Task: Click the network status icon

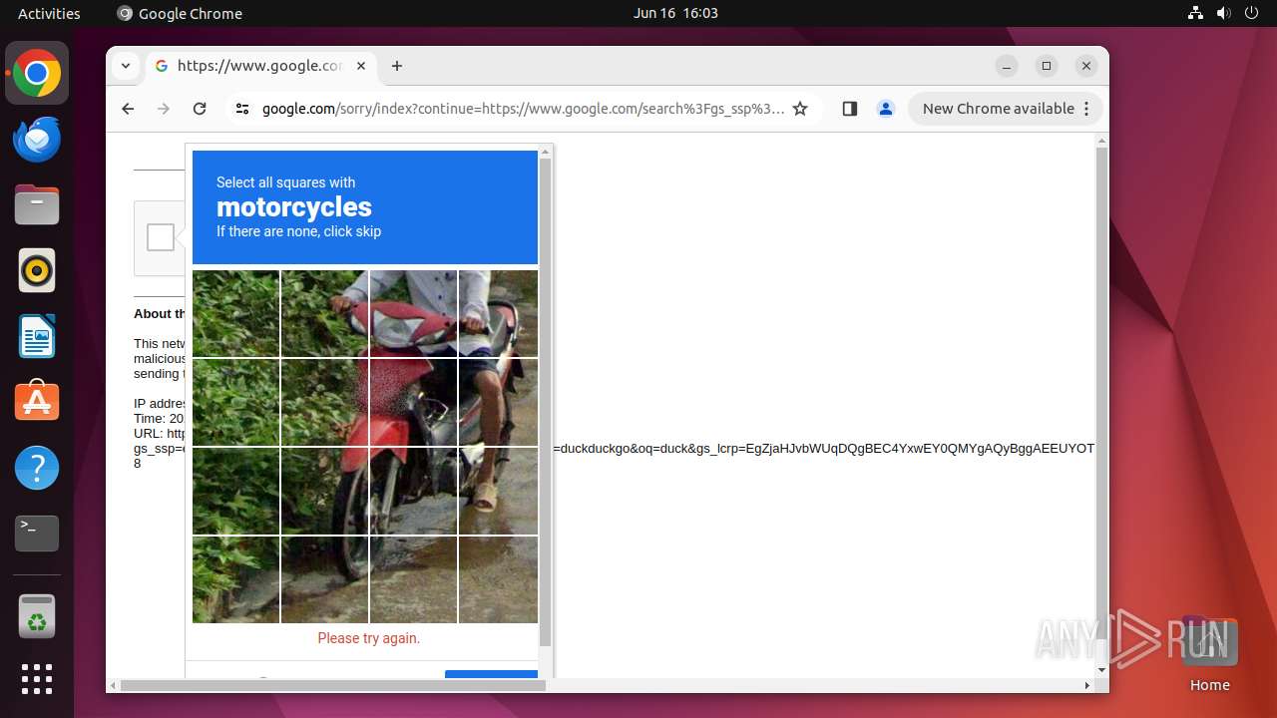Action: click(x=1196, y=13)
